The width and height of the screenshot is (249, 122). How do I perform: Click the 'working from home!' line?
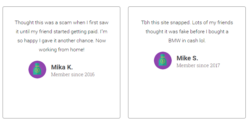click(62, 50)
